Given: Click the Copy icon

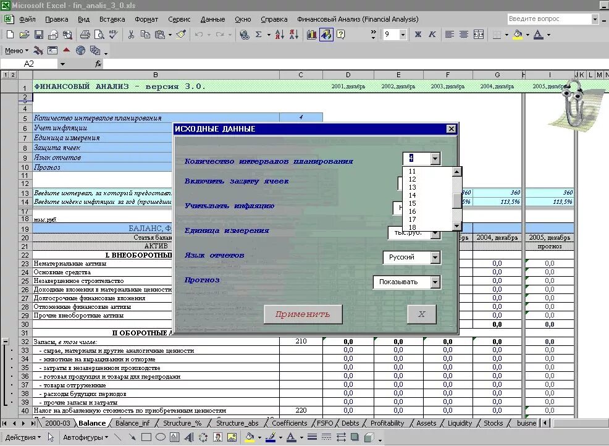Looking at the screenshot, I should [x=145, y=35].
